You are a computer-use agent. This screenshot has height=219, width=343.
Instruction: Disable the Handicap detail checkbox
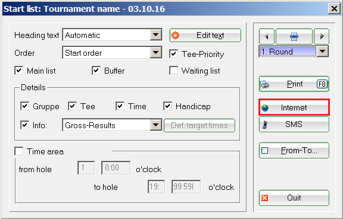[x=167, y=106]
